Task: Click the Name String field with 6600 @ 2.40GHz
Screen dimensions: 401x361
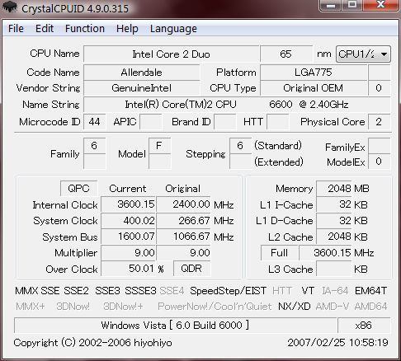Action: pyautogui.click(x=237, y=105)
